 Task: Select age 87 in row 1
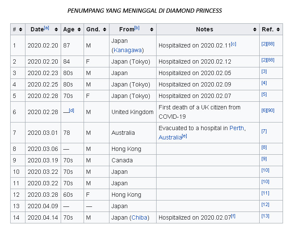pos(67,45)
